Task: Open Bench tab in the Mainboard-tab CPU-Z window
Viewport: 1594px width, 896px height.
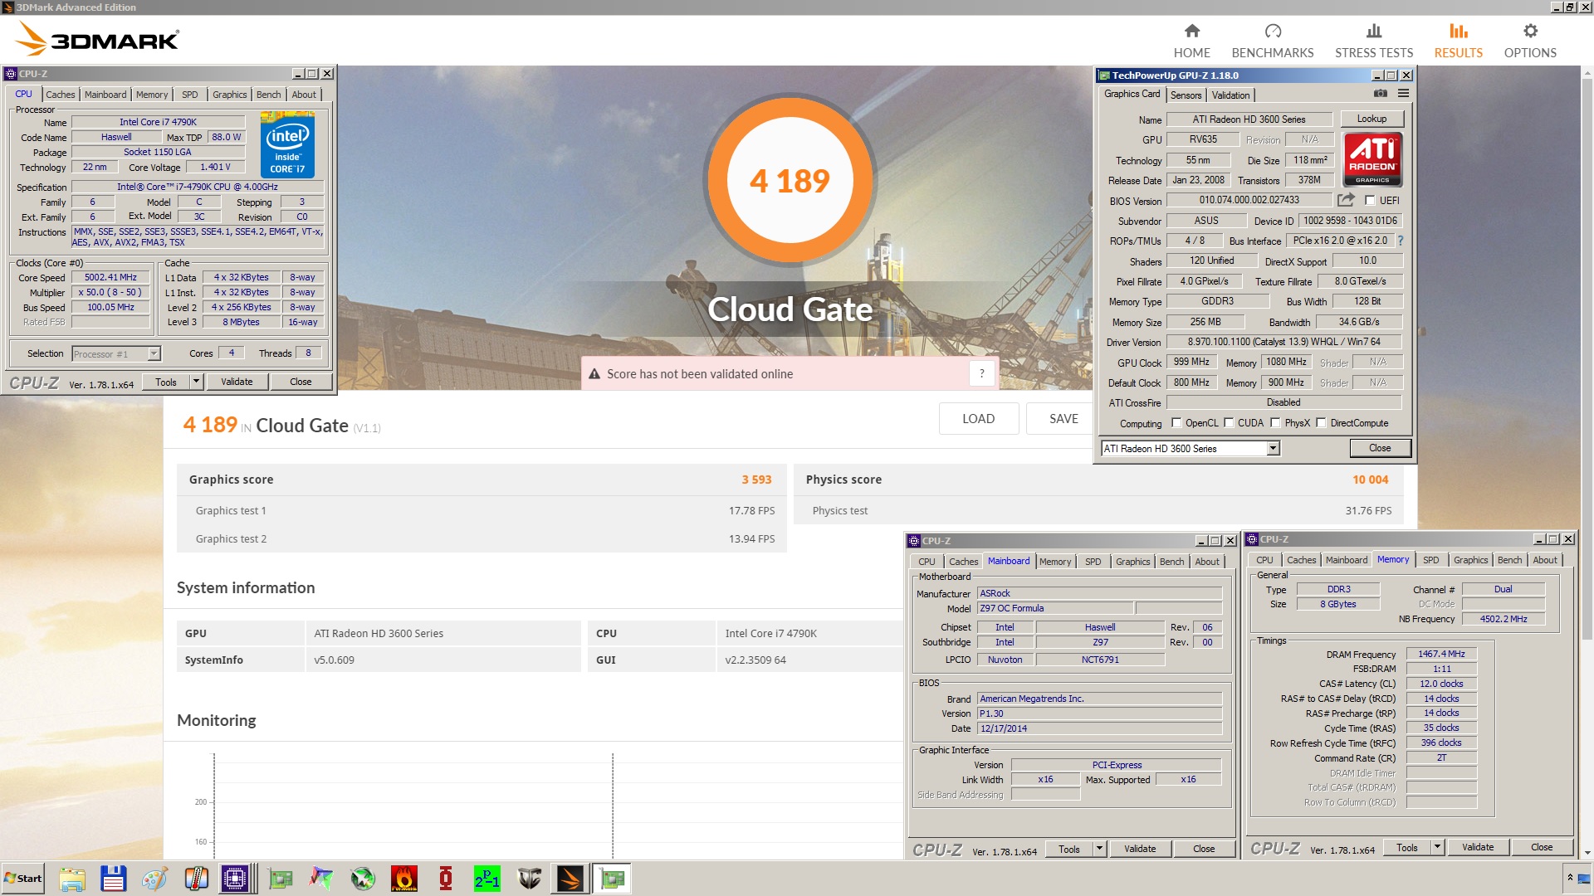Action: 1171,562
